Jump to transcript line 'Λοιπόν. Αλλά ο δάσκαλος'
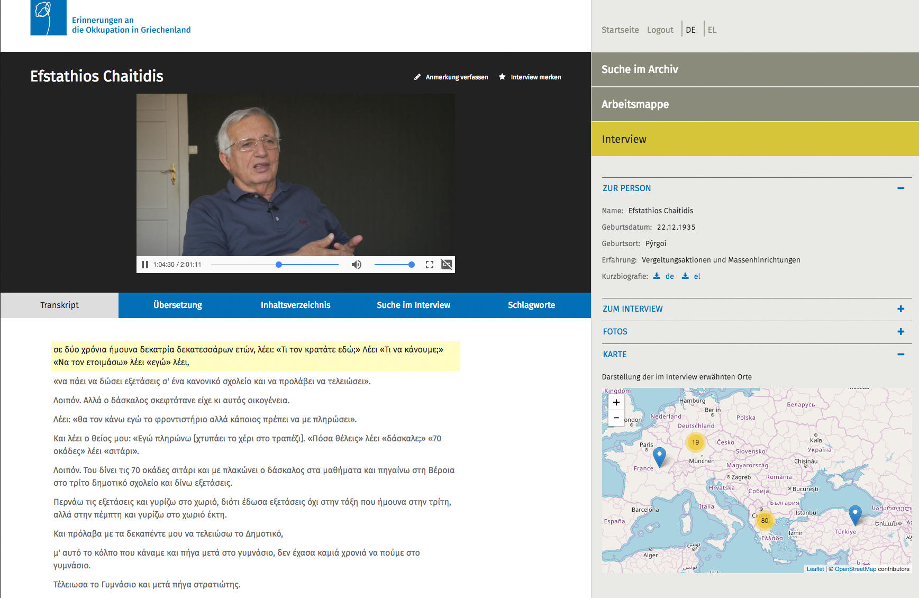 [x=171, y=401]
